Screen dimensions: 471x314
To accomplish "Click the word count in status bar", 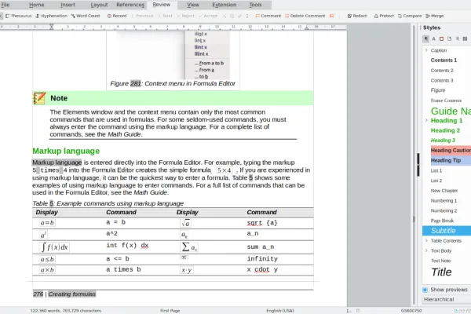I will pyautogui.click(x=65, y=311).
